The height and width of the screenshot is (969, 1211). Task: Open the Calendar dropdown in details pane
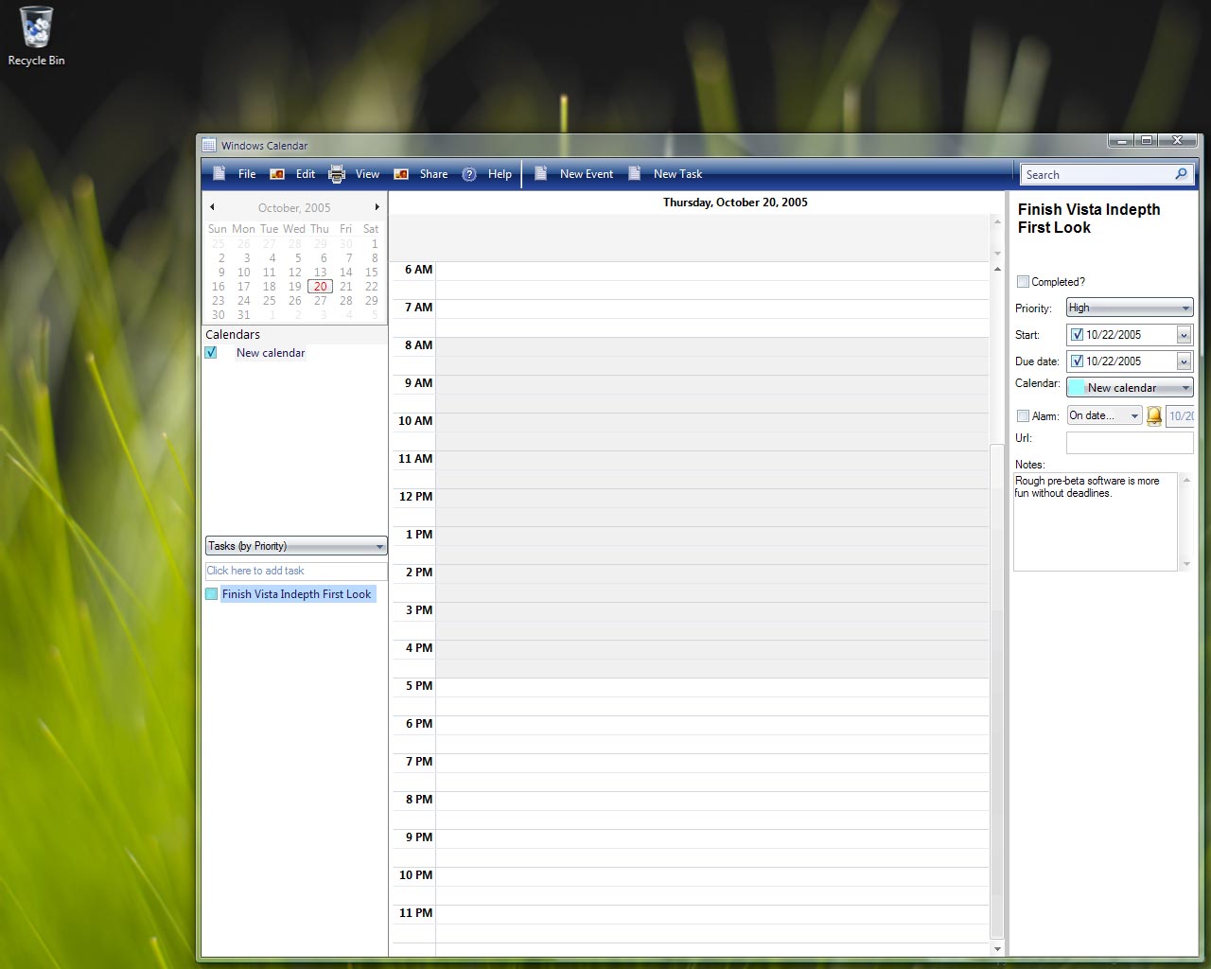tap(1130, 387)
